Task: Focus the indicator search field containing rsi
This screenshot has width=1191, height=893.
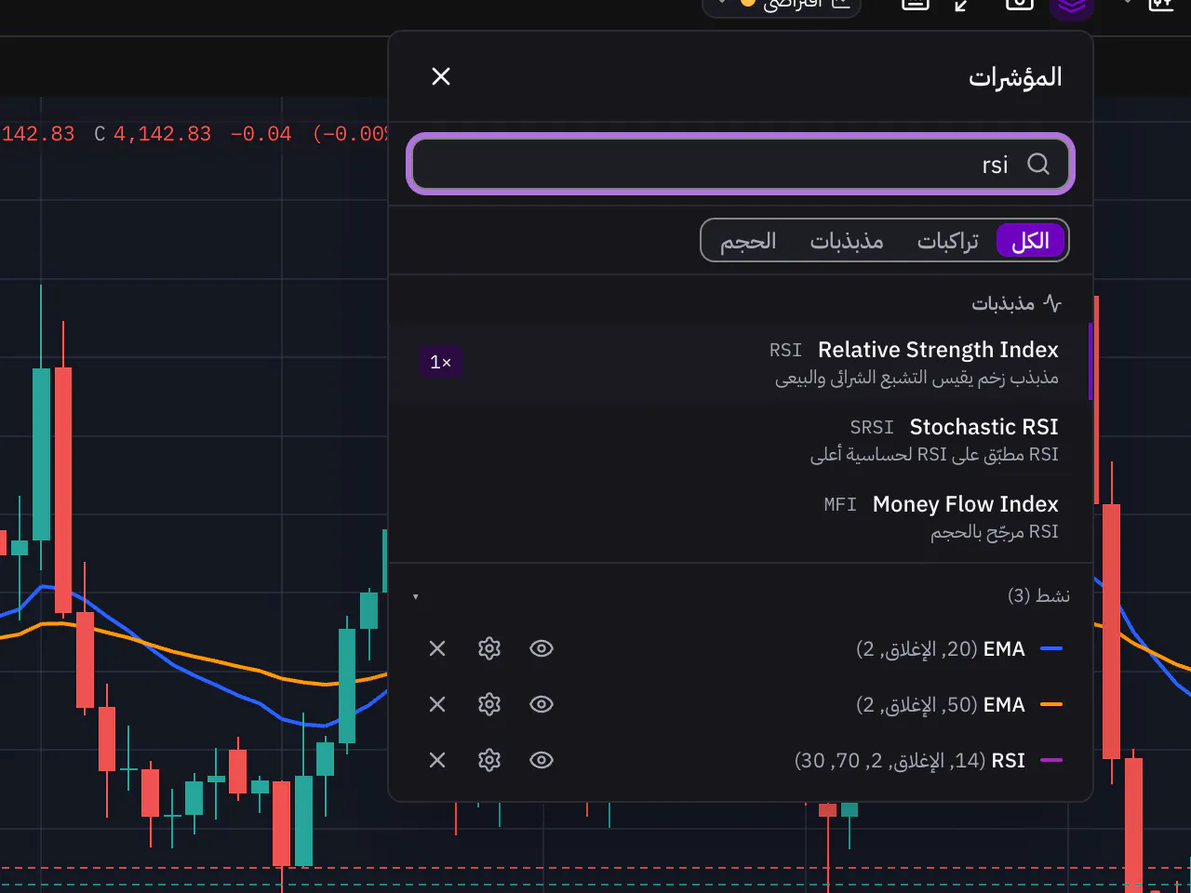Action: (741, 164)
